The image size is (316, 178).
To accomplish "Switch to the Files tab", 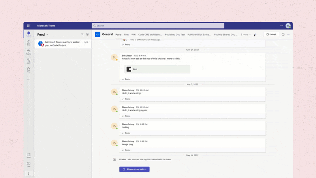I will pyautogui.click(x=126, y=34).
